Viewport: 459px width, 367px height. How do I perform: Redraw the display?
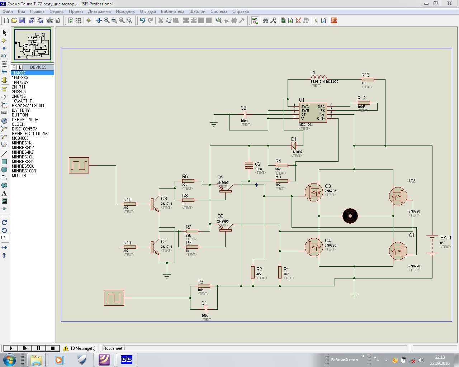(71, 20)
